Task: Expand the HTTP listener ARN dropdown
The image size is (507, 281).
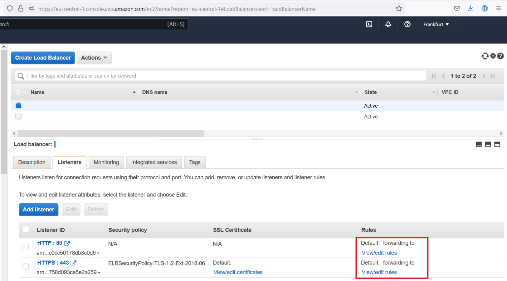Action: pyautogui.click(x=99, y=253)
